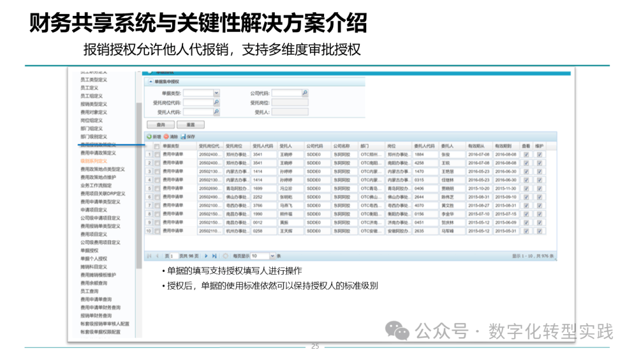Image resolution: width=634 pixels, height=357 pixels.
Task: Open 岗位组定义 in sidebar
Action: click(x=92, y=120)
